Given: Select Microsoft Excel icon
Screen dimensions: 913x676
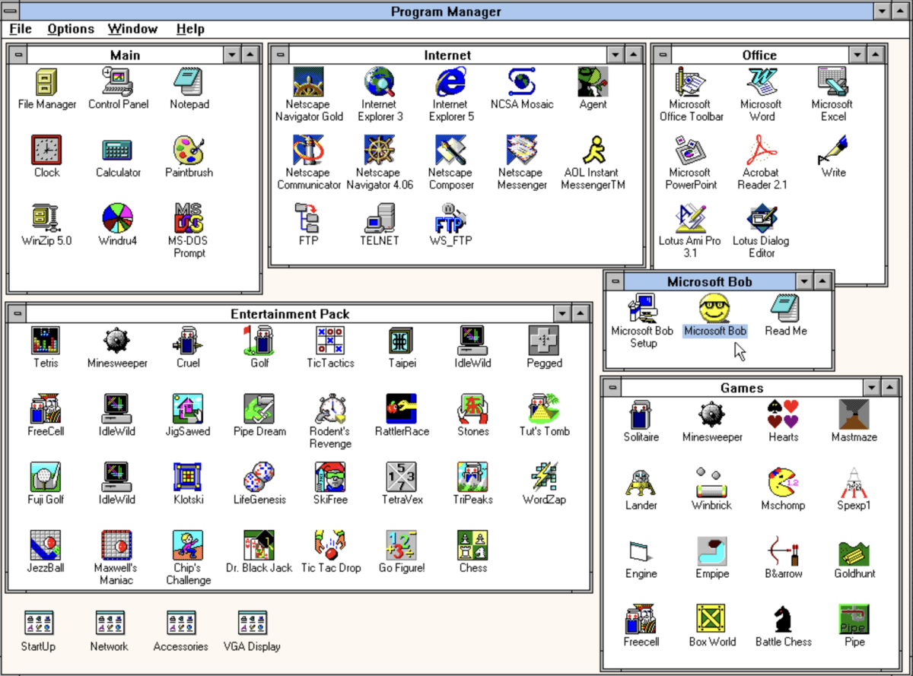Looking at the screenshot, I should (833, 82).
